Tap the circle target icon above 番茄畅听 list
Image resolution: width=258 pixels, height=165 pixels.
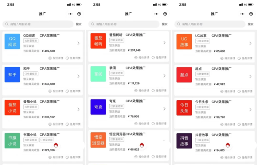click(x=165, y=14)
